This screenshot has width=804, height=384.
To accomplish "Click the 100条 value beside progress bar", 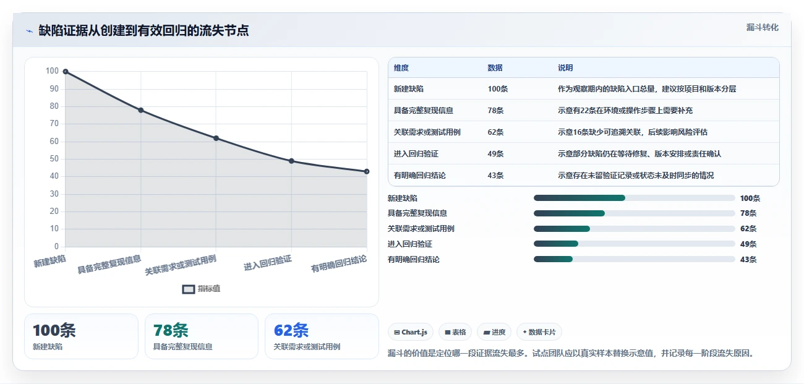I will point(750,198).
